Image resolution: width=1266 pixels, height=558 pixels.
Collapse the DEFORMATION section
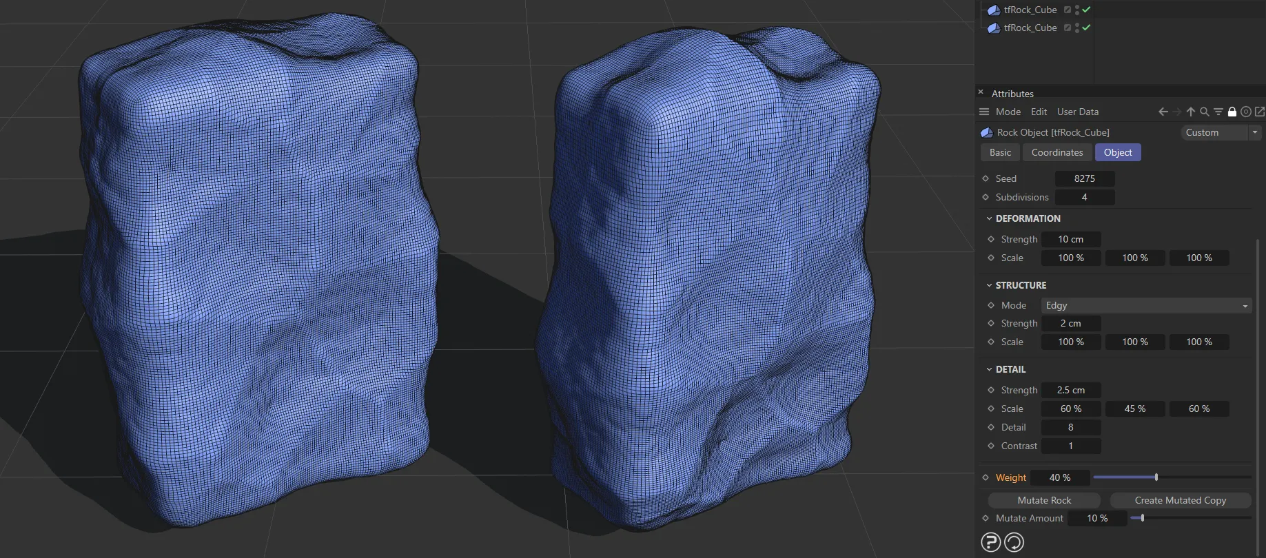[x=990, y=218]
